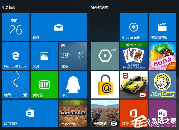Launch the Minecraft tile
179x130 pixels.
(x=73, y=113)
